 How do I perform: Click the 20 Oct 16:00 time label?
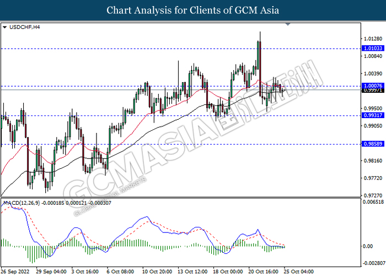(x=264, y=272)
